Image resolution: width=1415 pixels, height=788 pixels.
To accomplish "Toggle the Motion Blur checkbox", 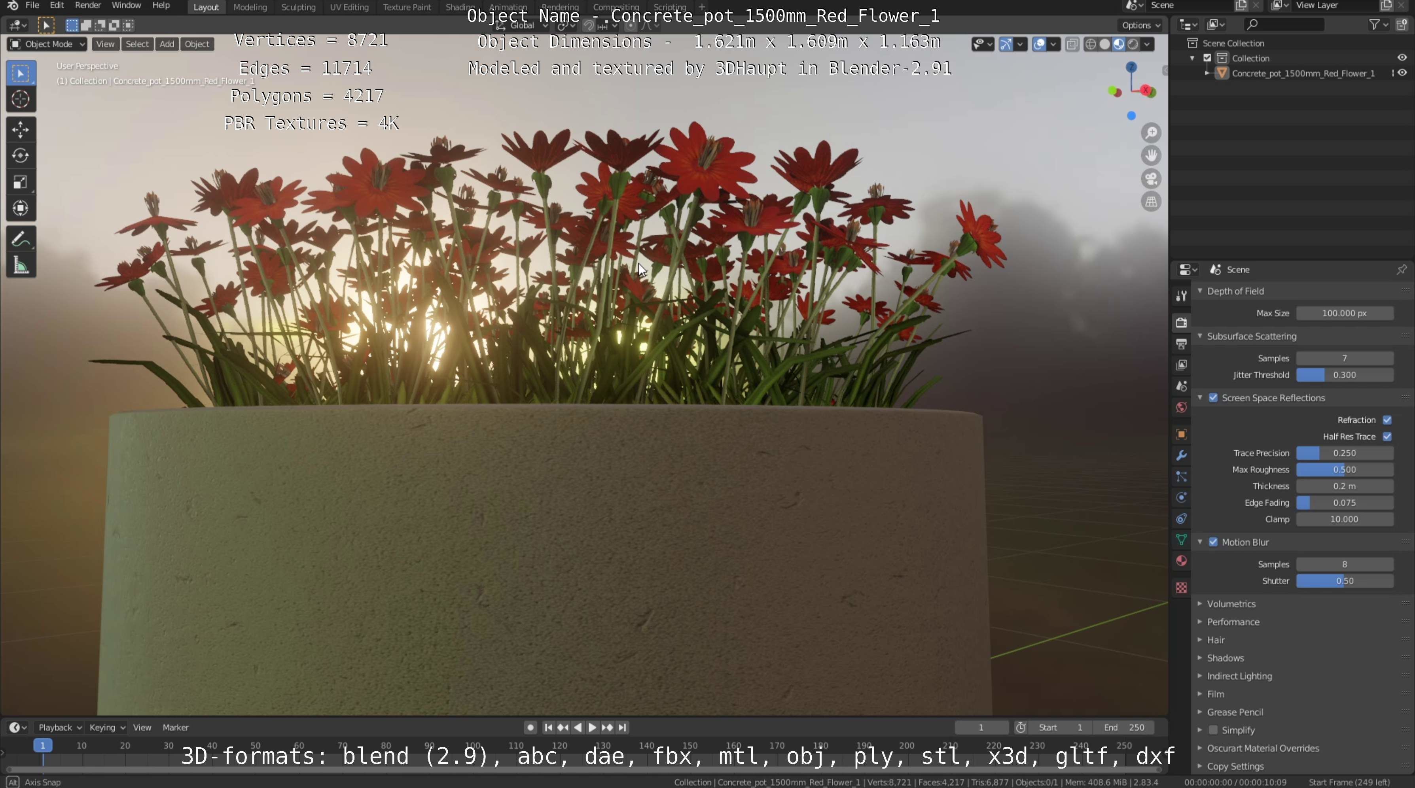I will click(1213, 542).
